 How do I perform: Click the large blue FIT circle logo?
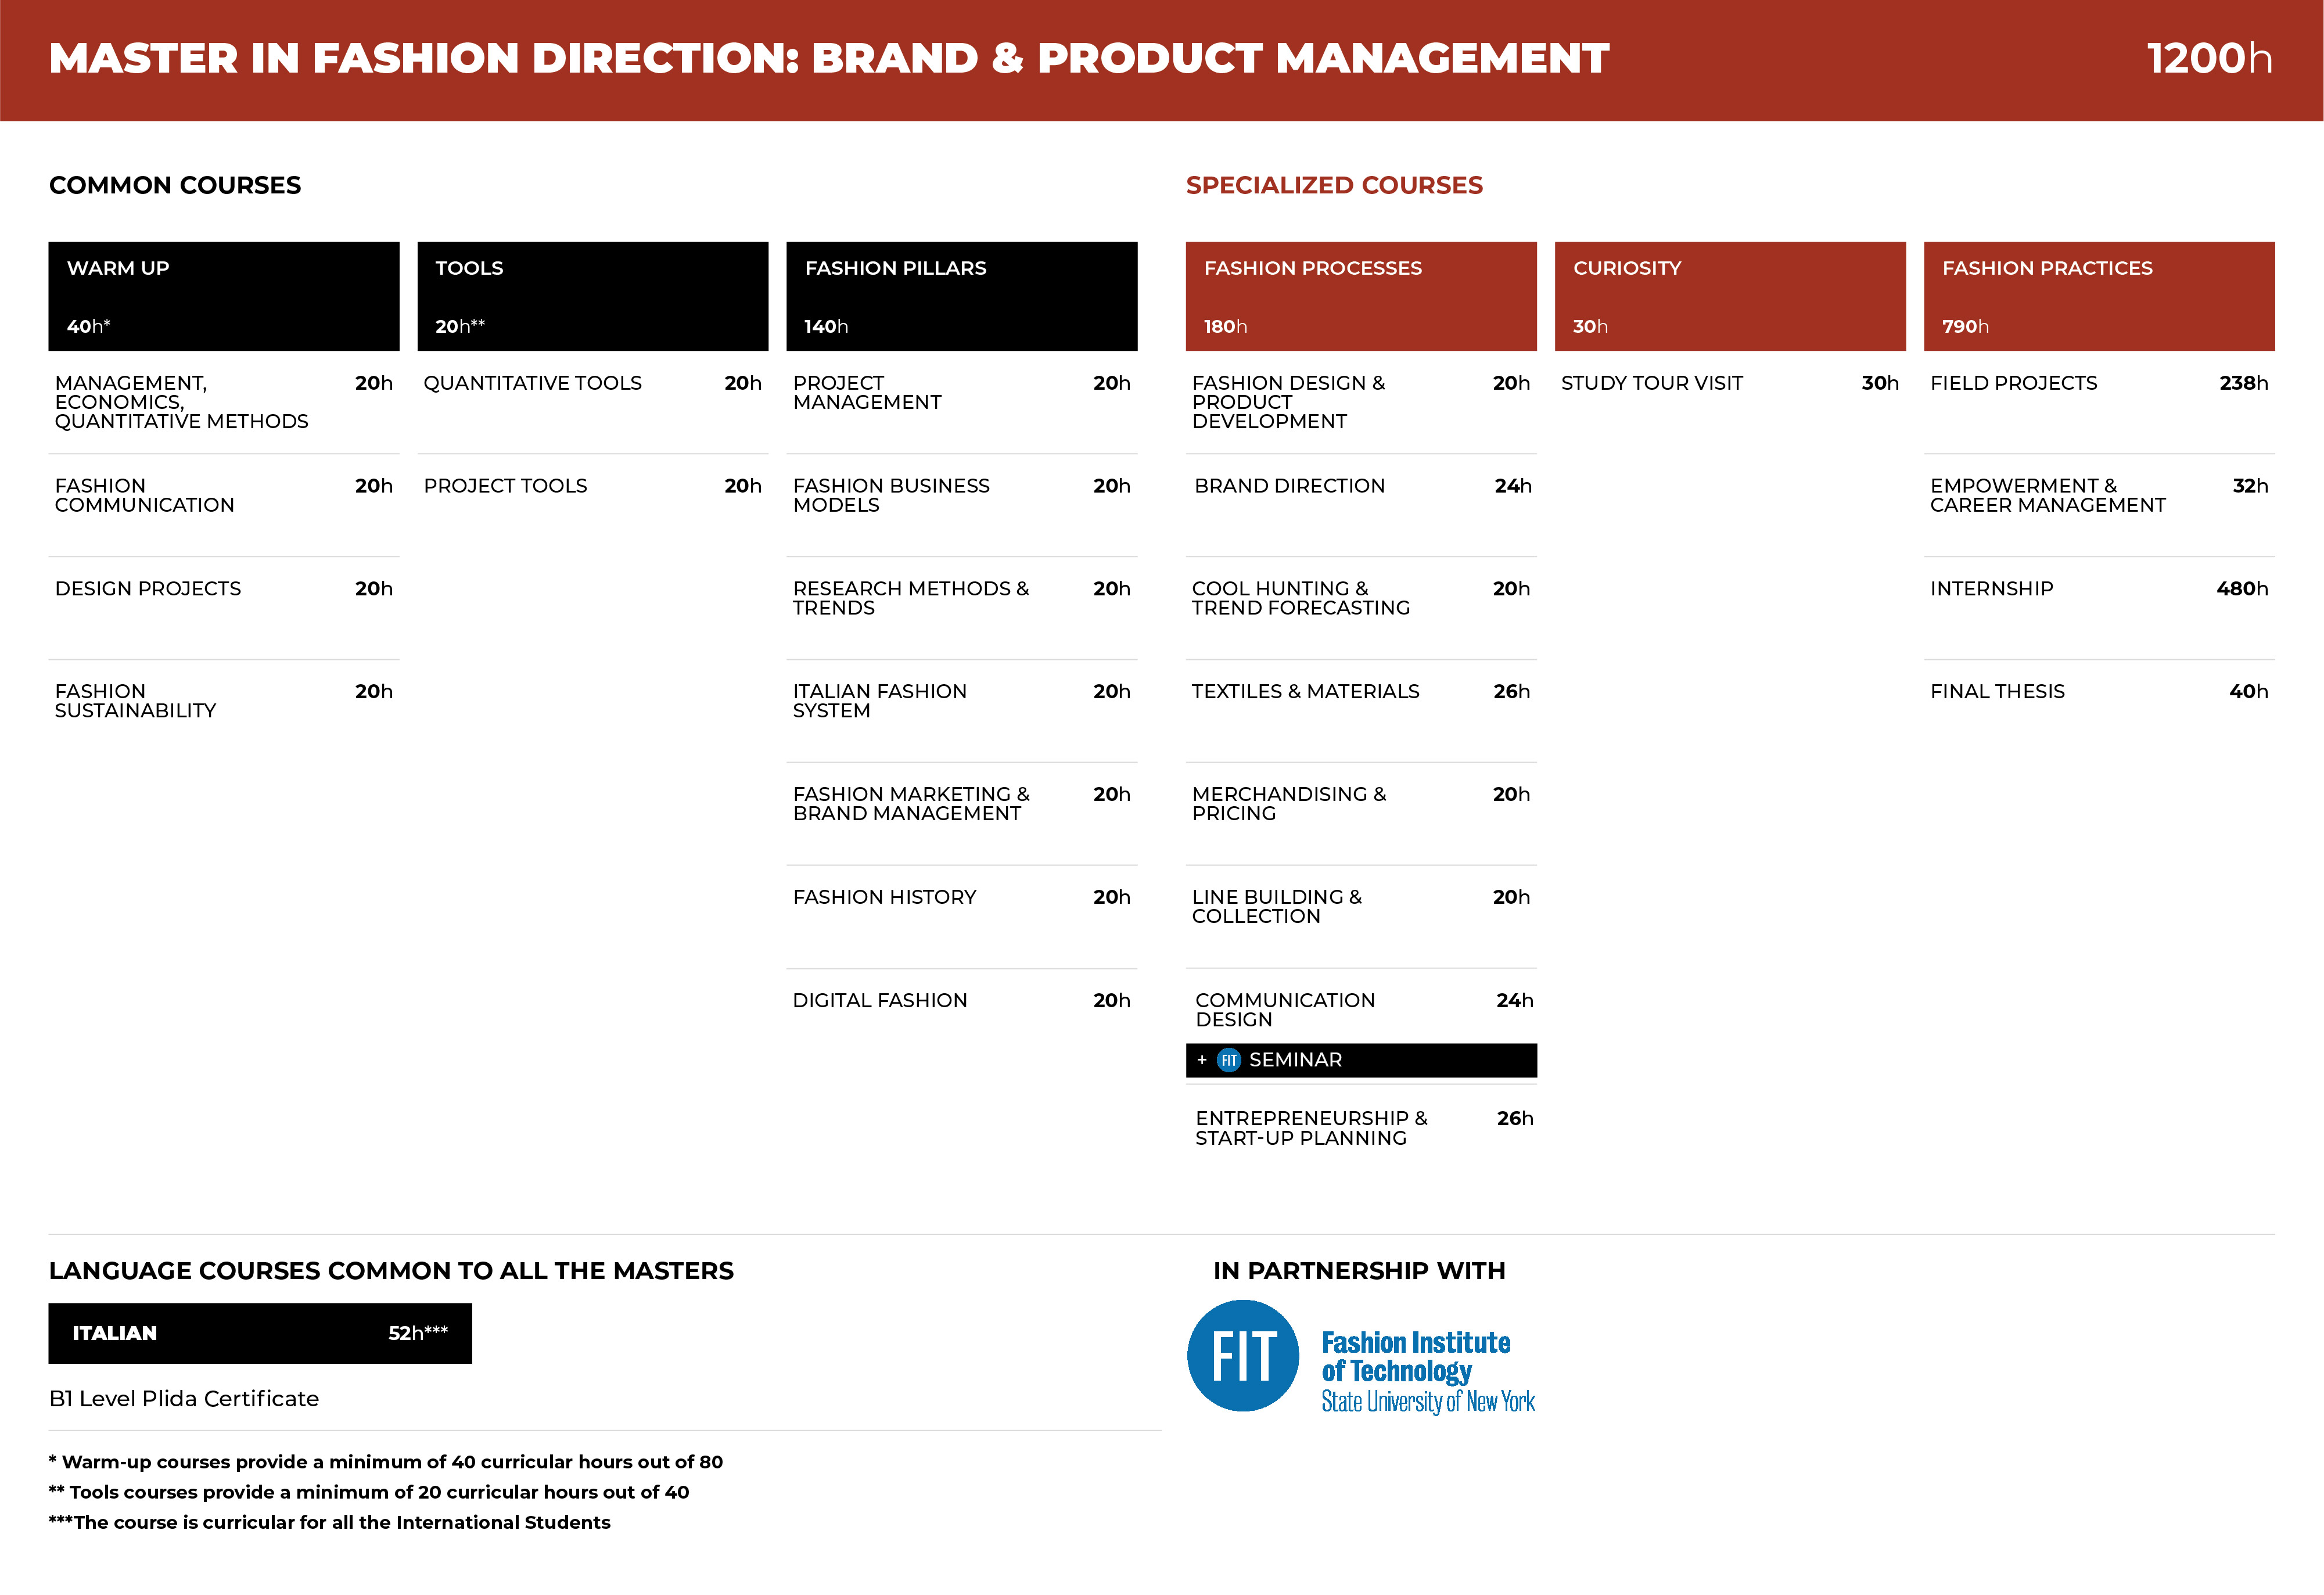point(1243,1356)
